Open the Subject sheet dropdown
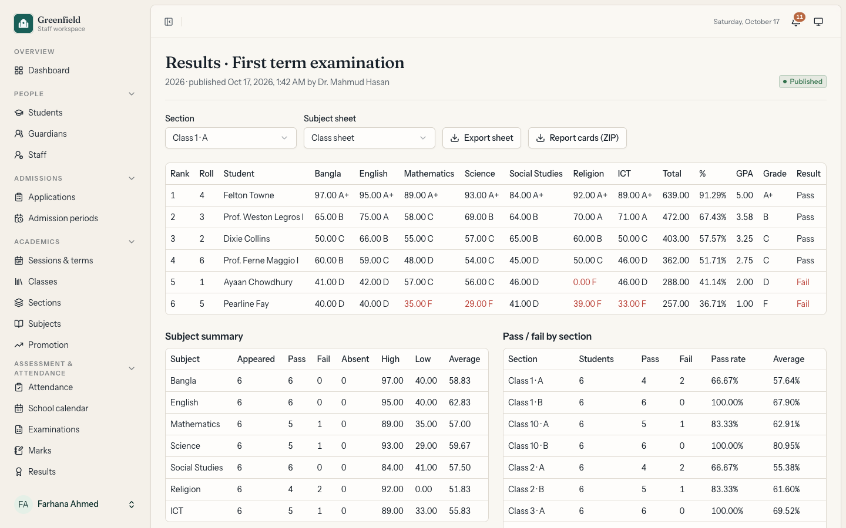Viewport: 846px width, 528px height. 370,138
